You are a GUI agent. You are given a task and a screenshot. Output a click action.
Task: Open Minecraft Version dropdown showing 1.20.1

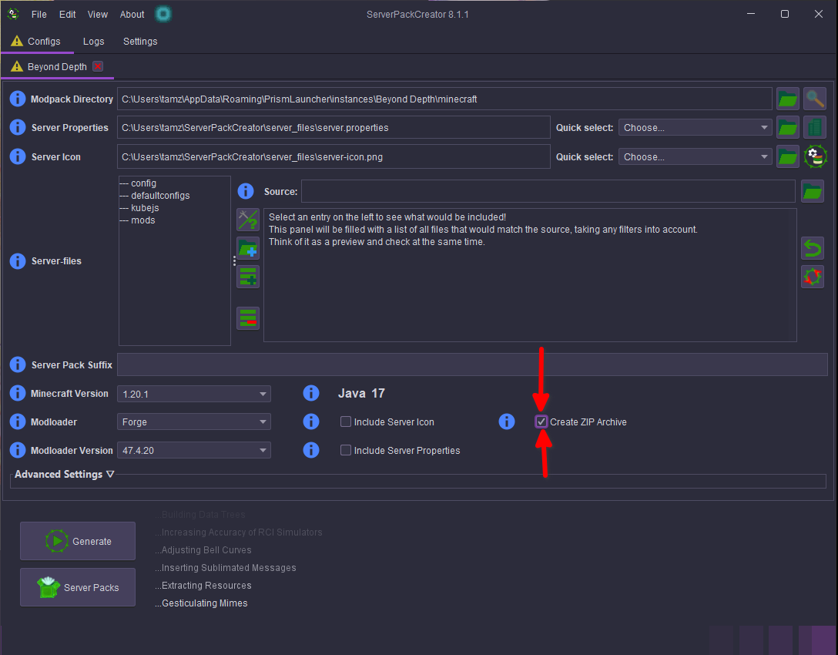point(193,394)
